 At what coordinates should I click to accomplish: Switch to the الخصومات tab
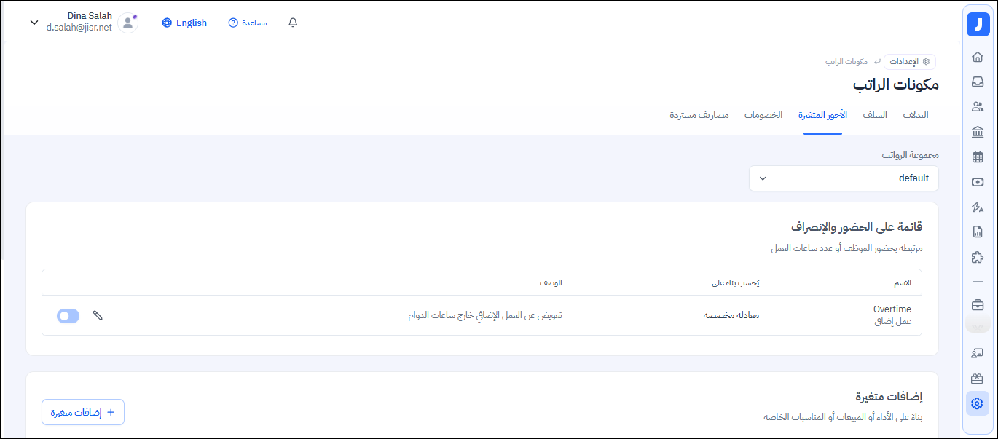(x=763, y=115)
